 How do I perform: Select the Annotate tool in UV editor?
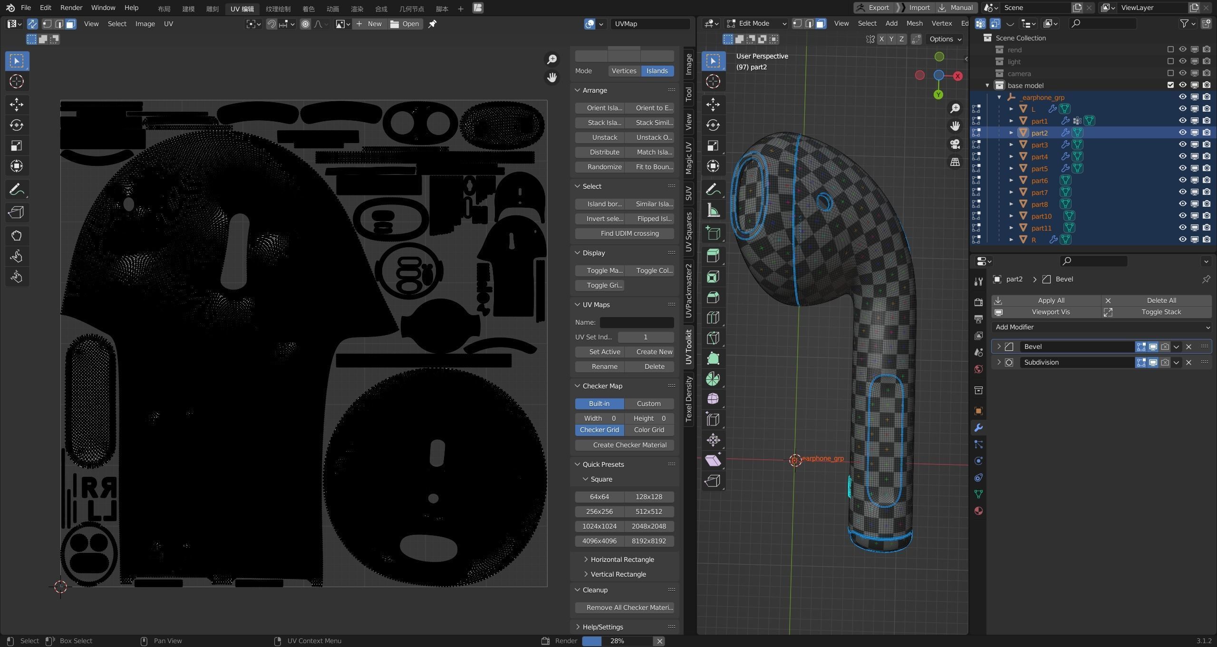point(17,190)
